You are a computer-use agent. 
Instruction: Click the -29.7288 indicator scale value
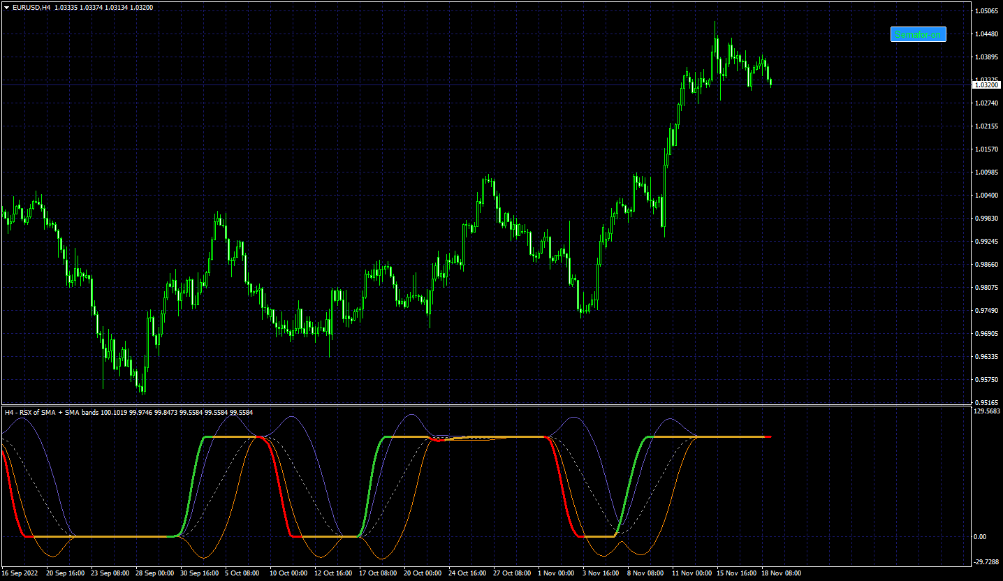coord(988,561)
